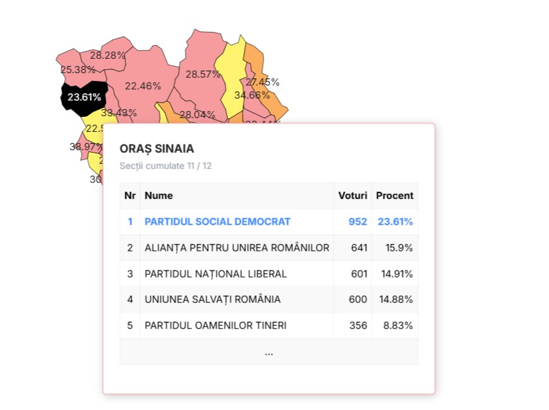
Task: Click the PARTIDUL OAMENILOR TINERI row
Action: click(216, 325)
